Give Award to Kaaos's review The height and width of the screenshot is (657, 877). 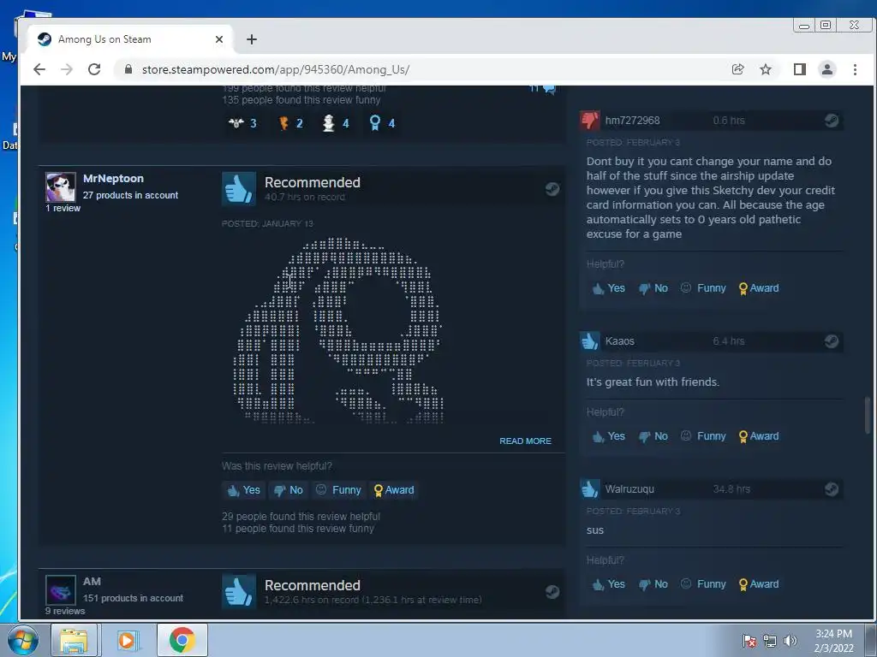coord(759,436)
